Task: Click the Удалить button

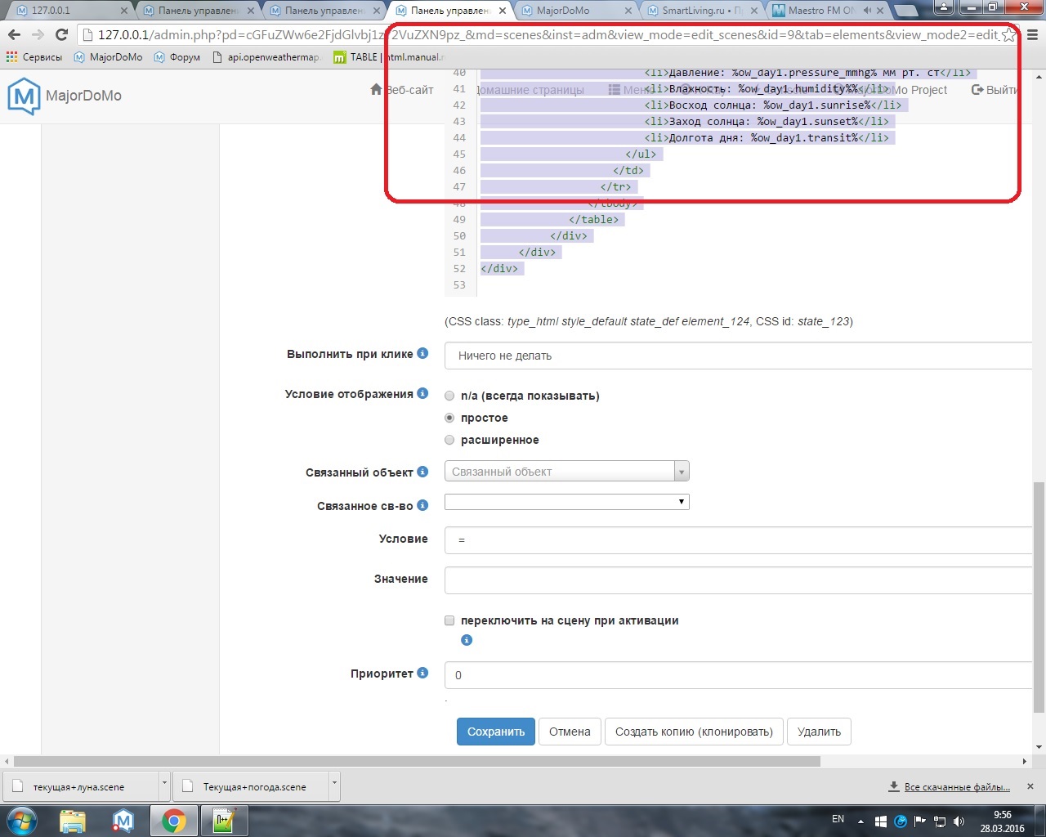Action: (x=819, y=732)
